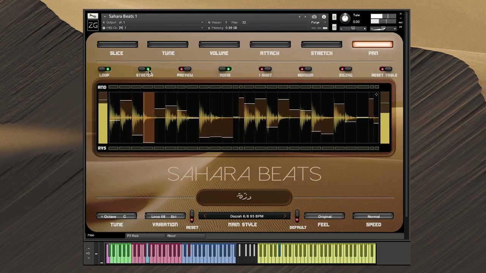The width and height of the screenshot is (486, 273).
Task: Click the camera snapshot icon
Action: point(314,17)
